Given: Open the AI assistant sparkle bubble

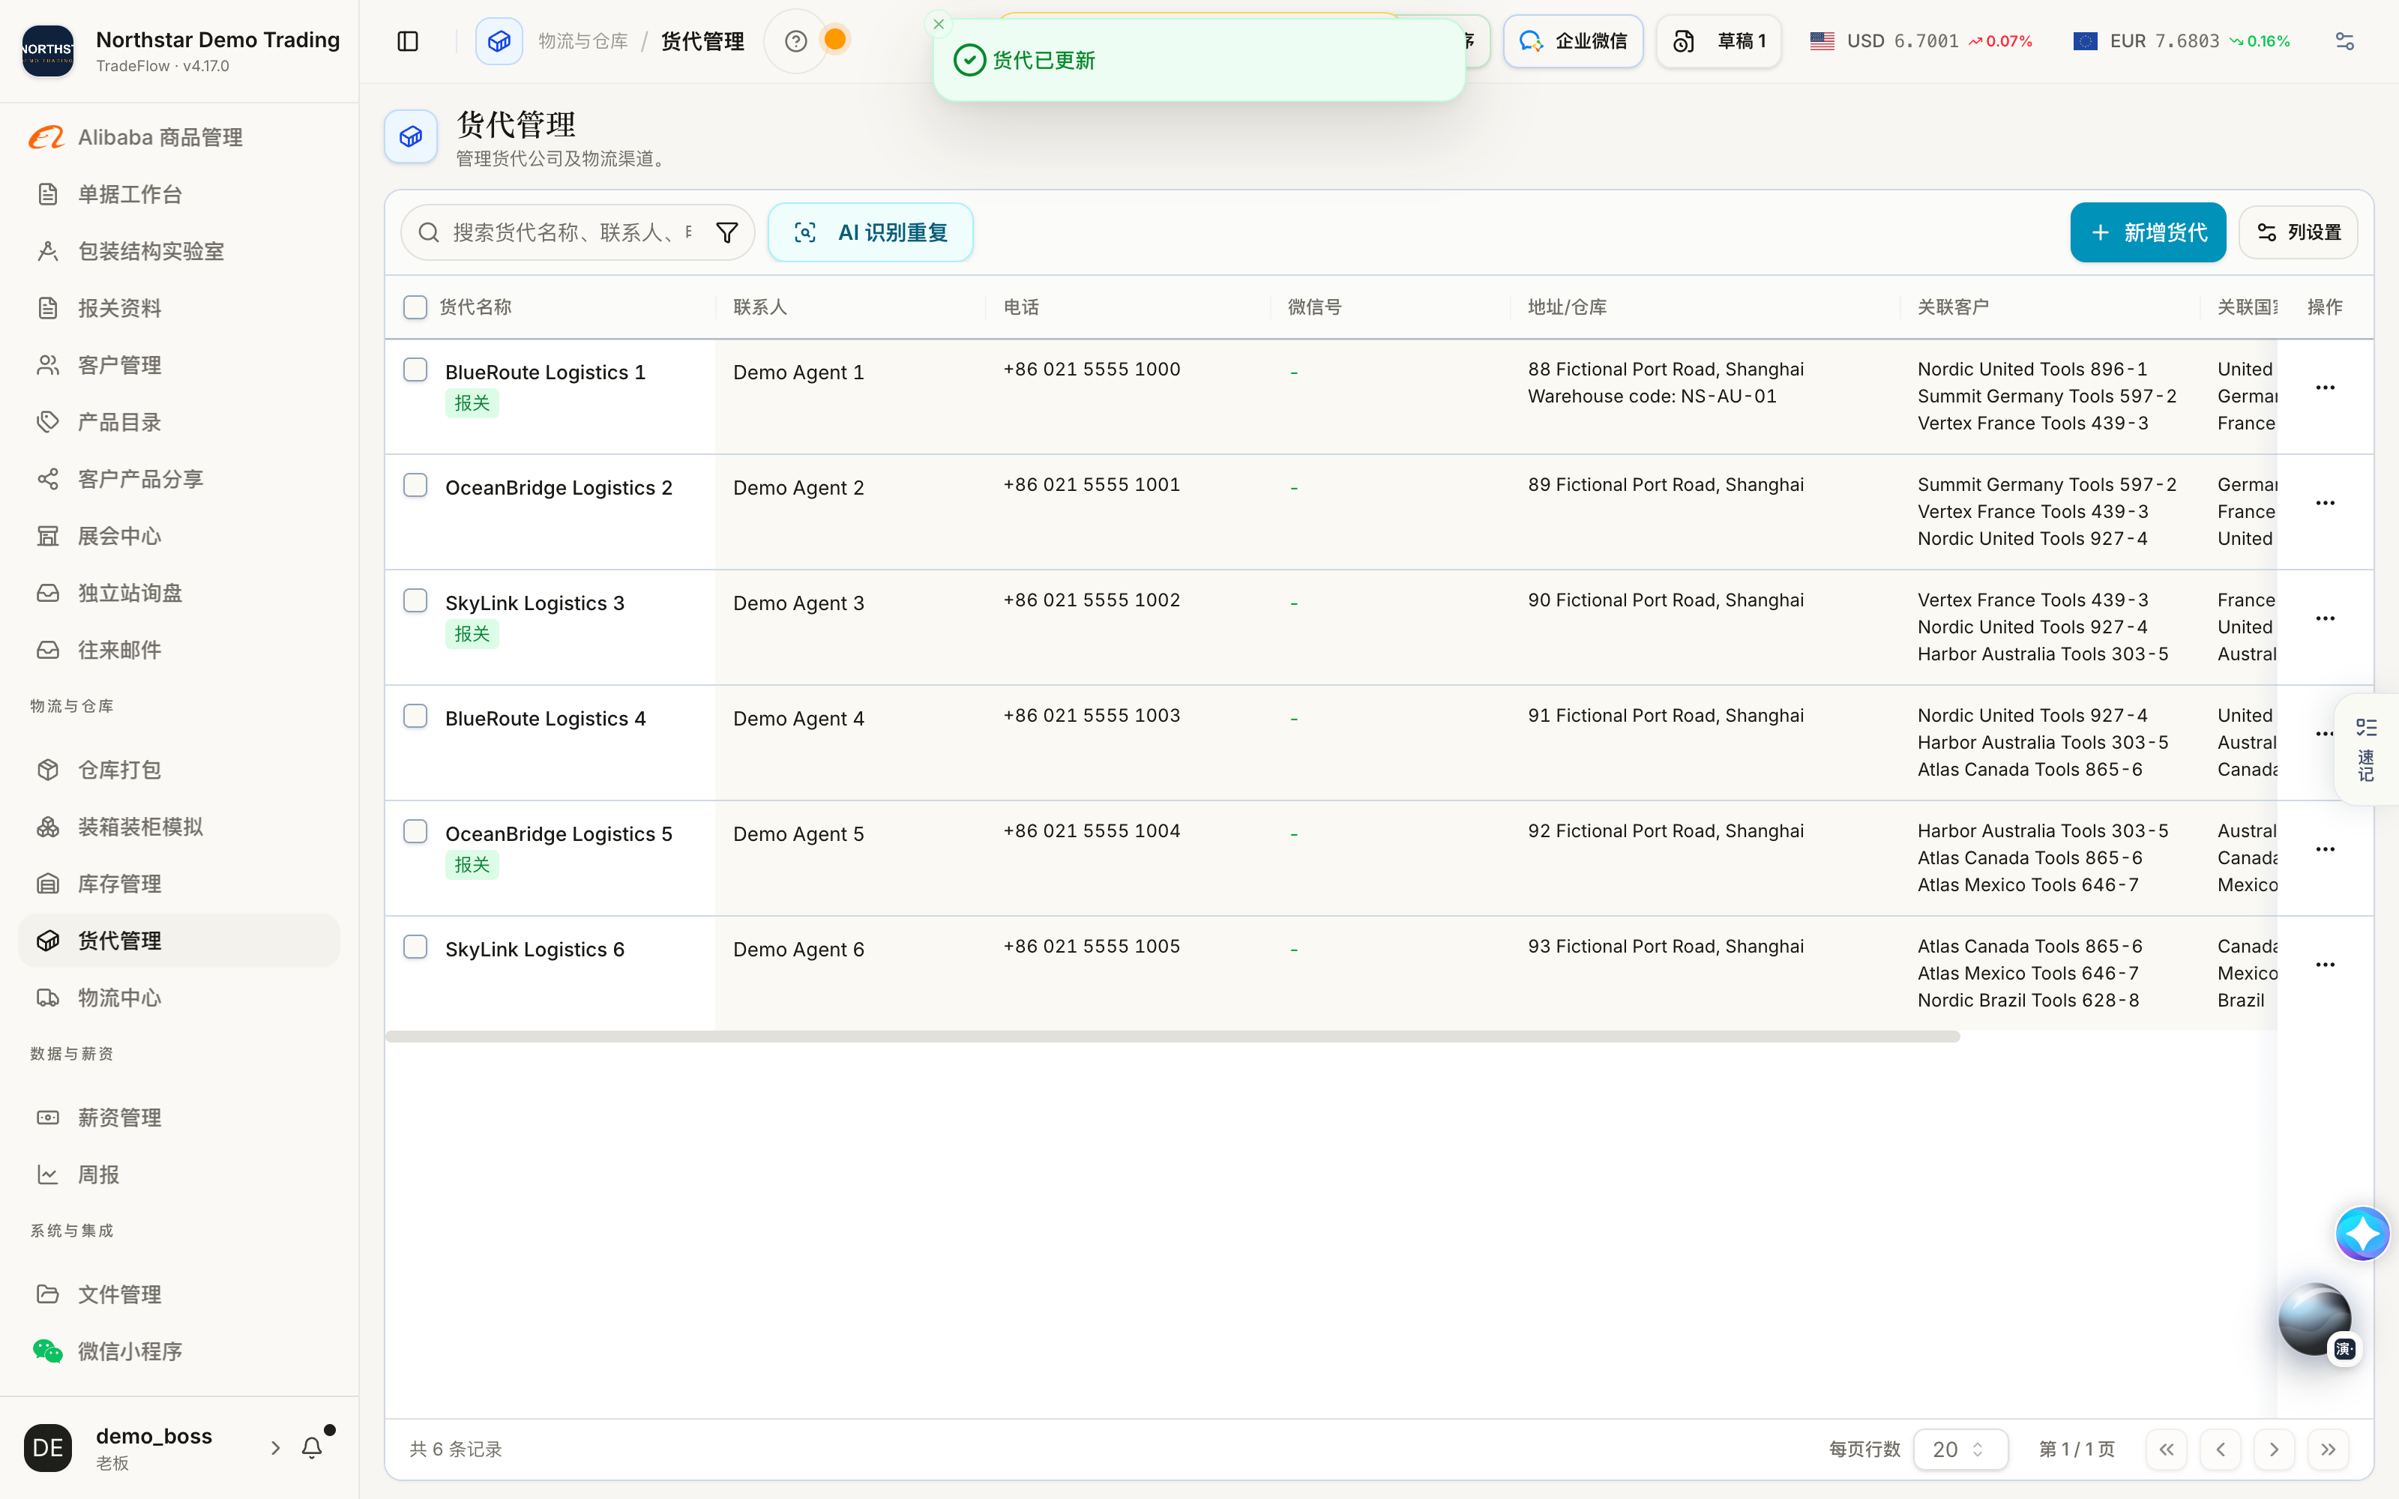Looking at the screenshot, I should (x=2362, y=1234).
